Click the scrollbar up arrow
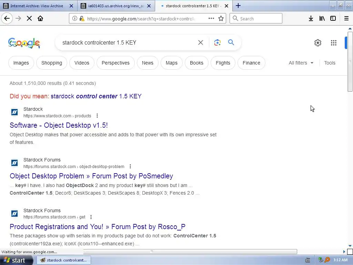The image size is (353, 265). point(350,29)
